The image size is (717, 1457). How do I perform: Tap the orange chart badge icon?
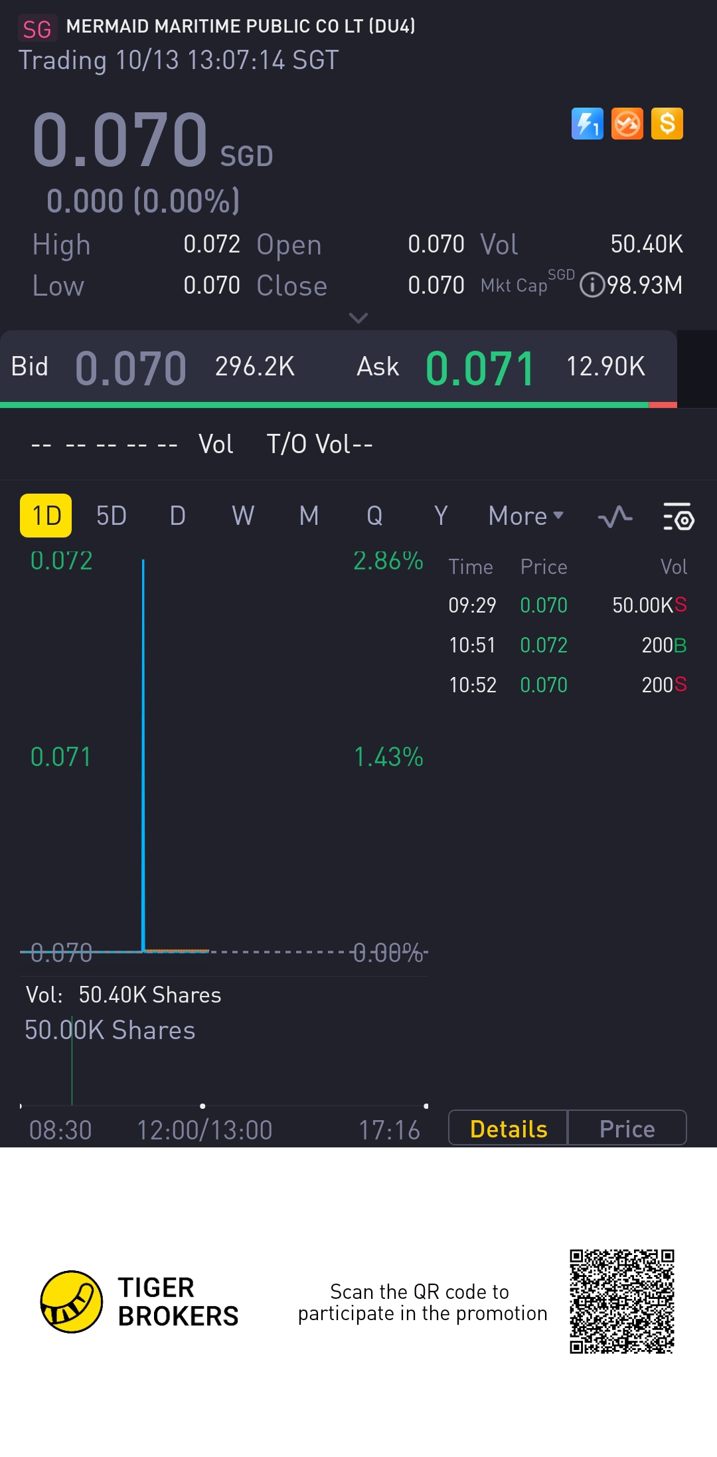click(627, 124)
